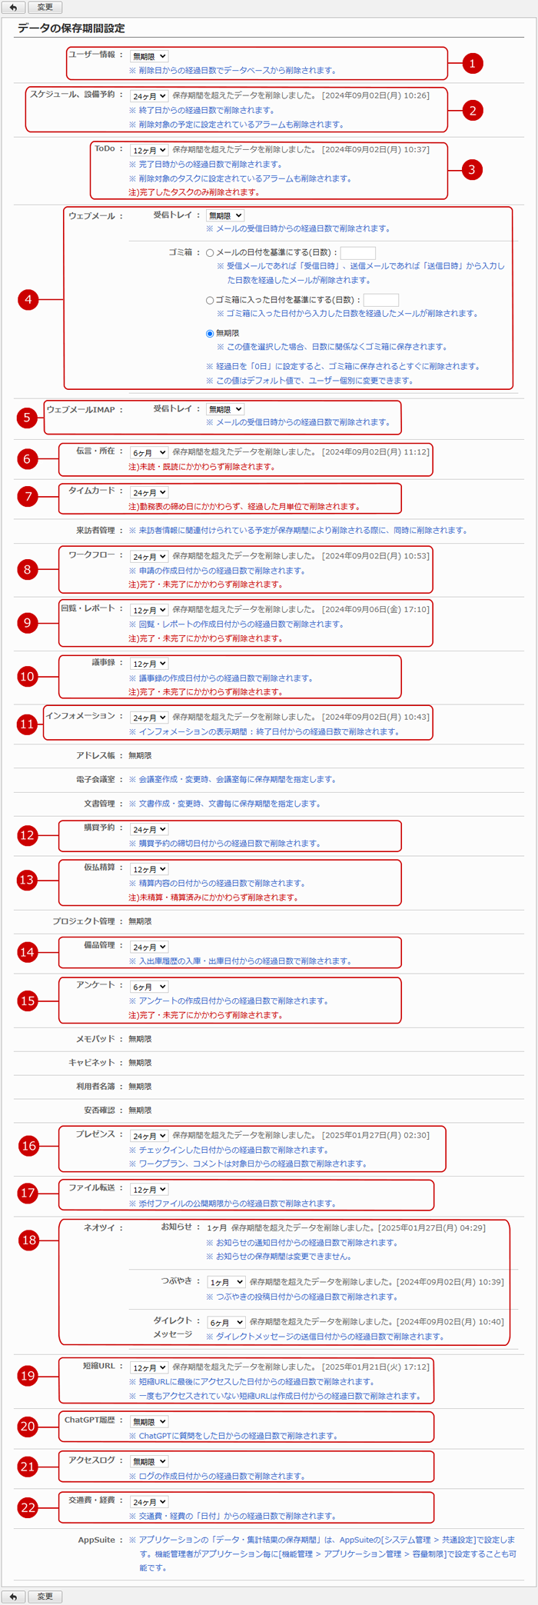This screenshot has width=538, height=1605.
Task: Open the アンケート retention dropdown
Action: (x=149, y=987)
